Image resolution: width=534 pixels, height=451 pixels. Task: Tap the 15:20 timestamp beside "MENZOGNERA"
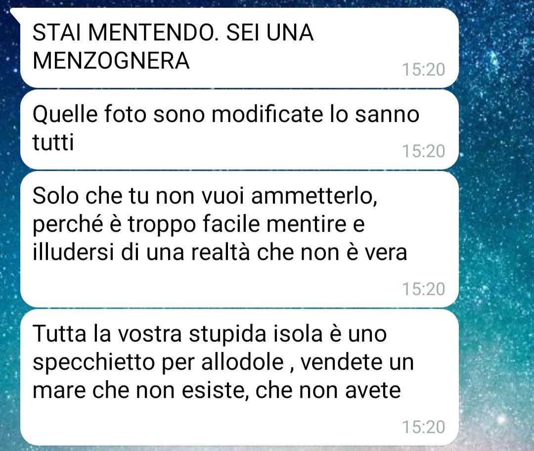click(424, 70)
